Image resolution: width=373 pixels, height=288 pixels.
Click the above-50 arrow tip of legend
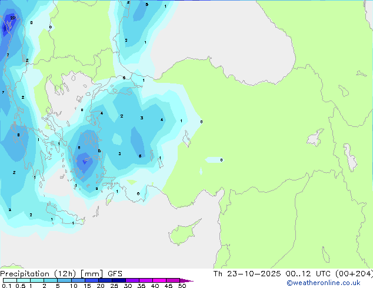186,281
